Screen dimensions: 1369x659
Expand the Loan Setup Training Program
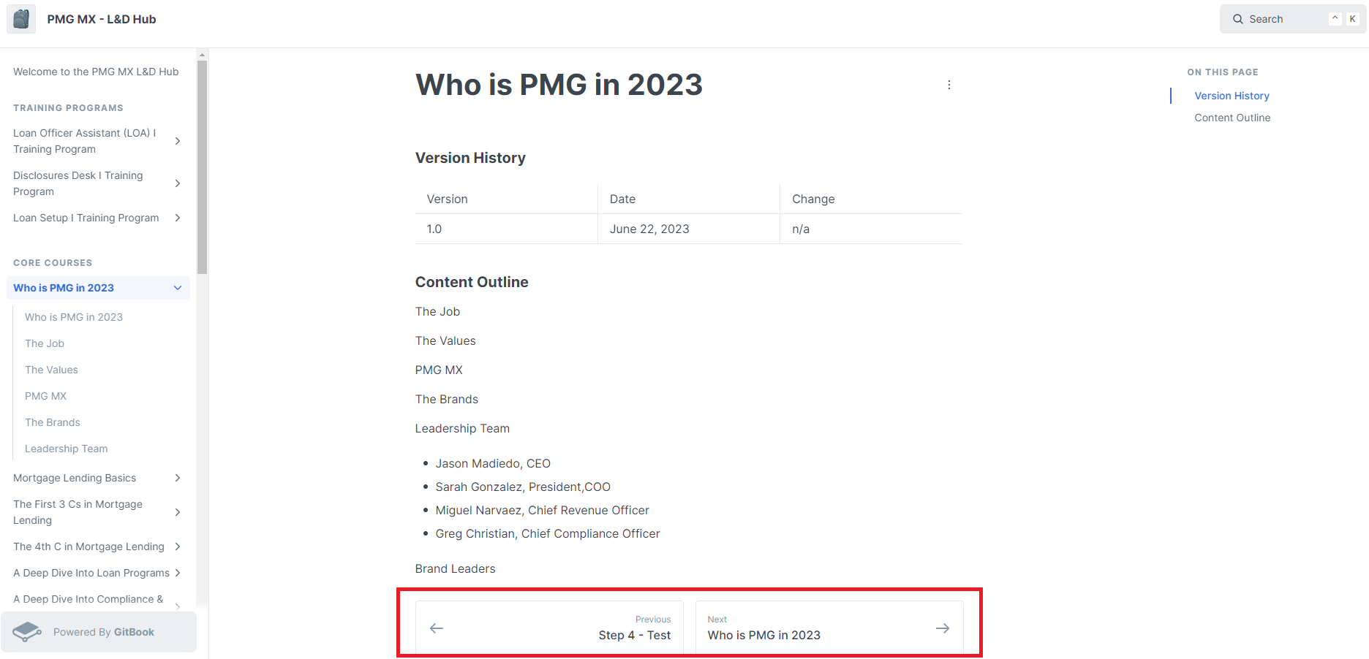point(178,218)
